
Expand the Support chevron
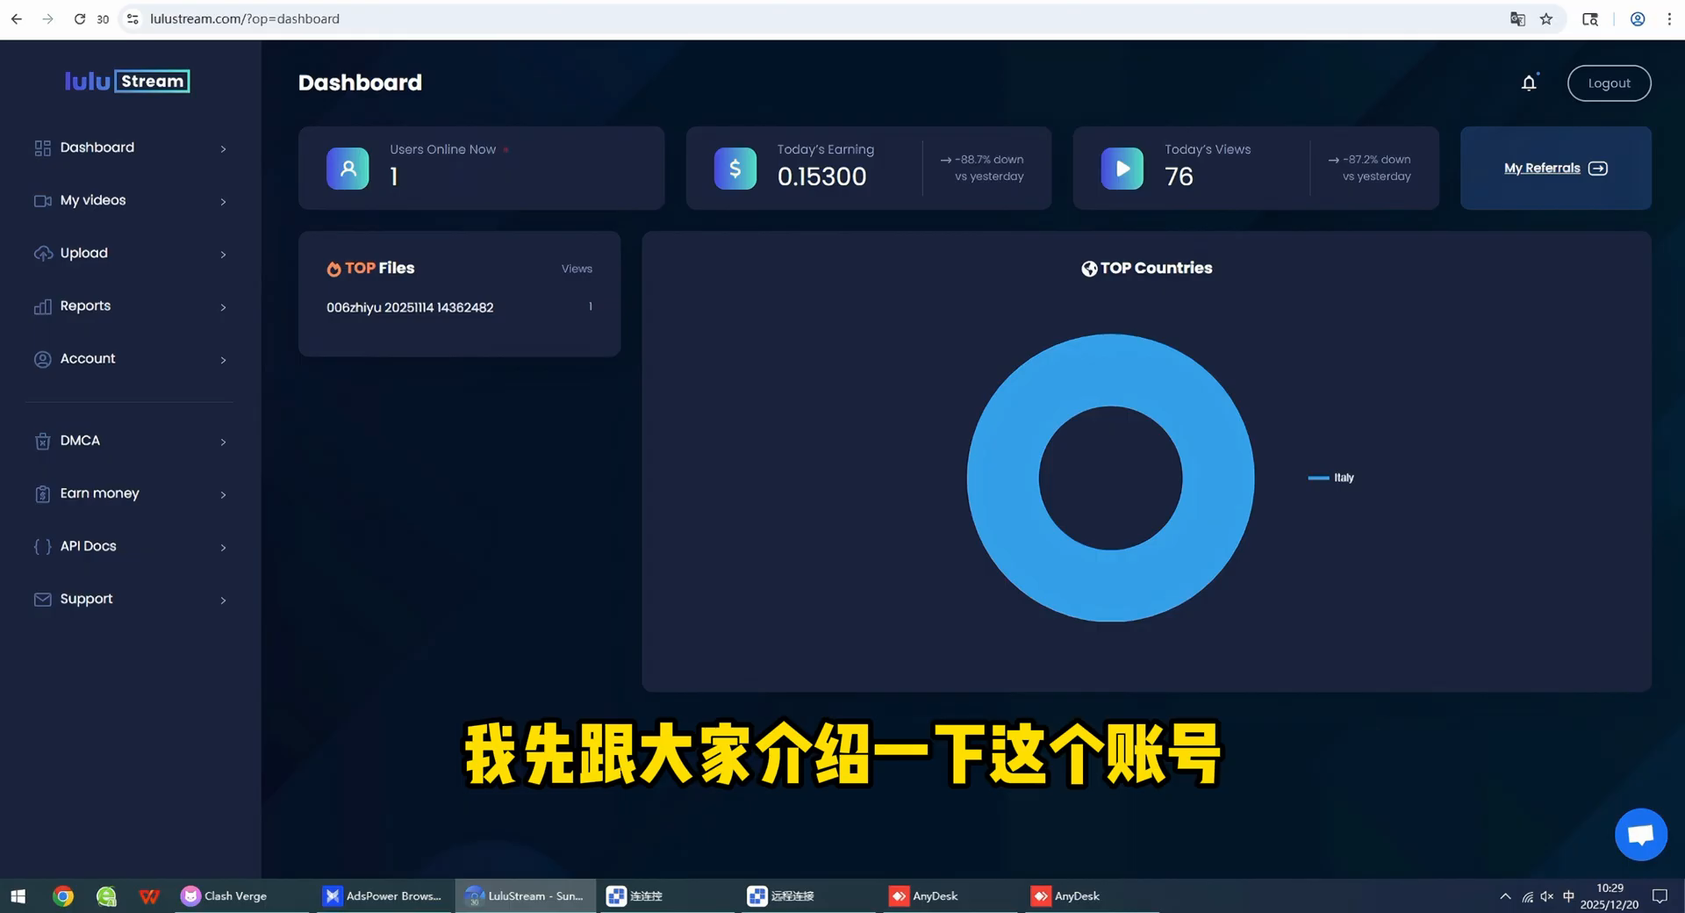tap(223, 600)
